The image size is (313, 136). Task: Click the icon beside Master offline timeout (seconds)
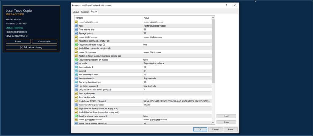point(76,123)
